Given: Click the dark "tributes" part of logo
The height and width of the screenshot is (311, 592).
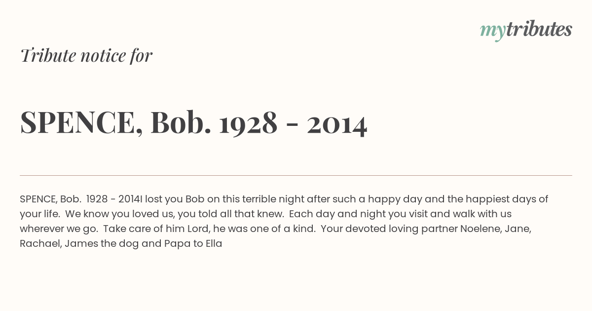Looking at the screenshot, I should (x=539, y=30).
